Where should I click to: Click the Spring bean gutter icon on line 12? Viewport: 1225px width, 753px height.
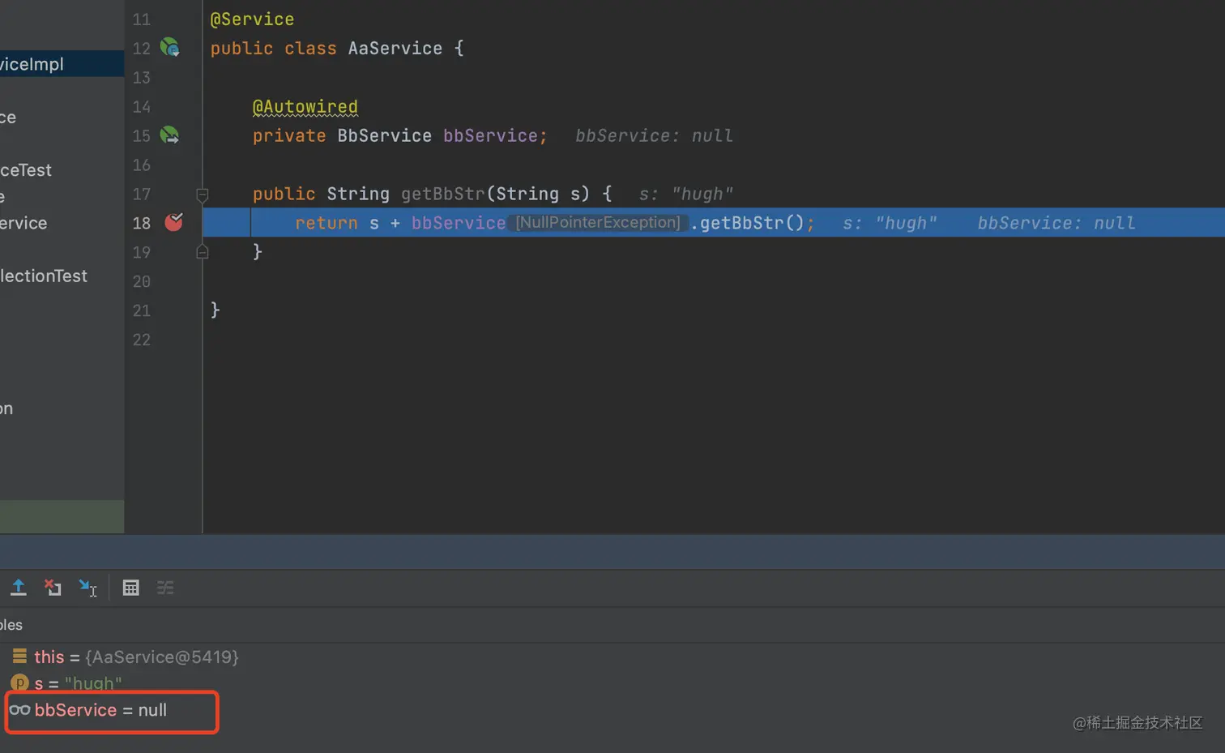pyautogui.click(x=169, y=48)
